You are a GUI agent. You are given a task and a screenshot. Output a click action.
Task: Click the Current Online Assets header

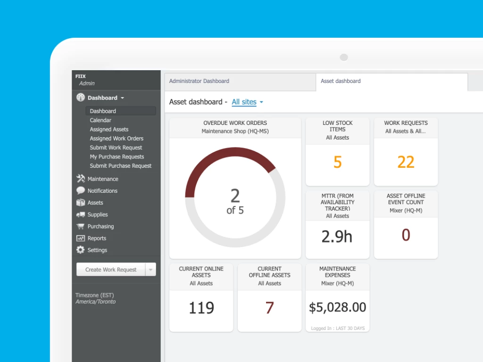coord(201,276)
